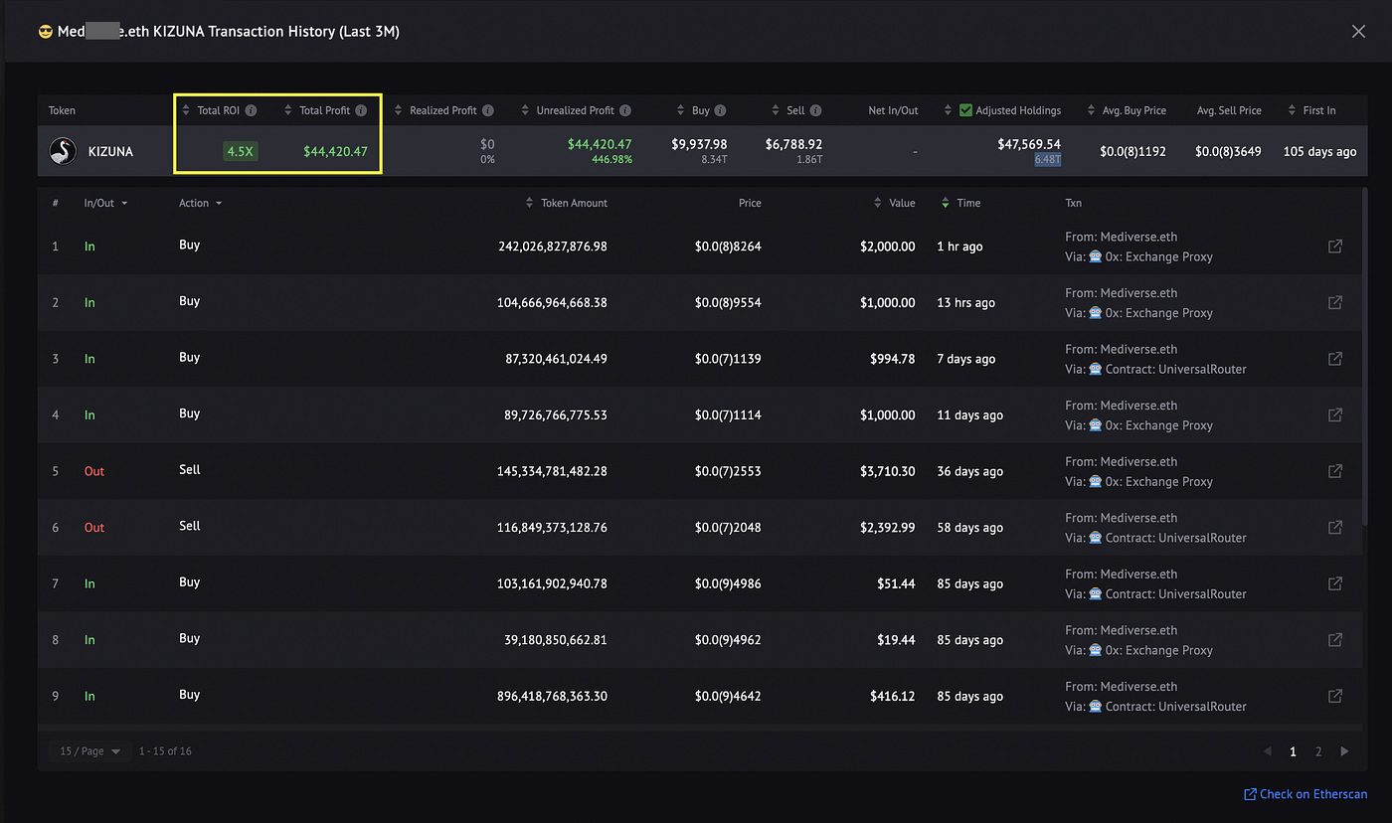Go to page 2 of transactions
Image resolution: width=1392 pixels, height=823 pixels.
coord(1318,751)
